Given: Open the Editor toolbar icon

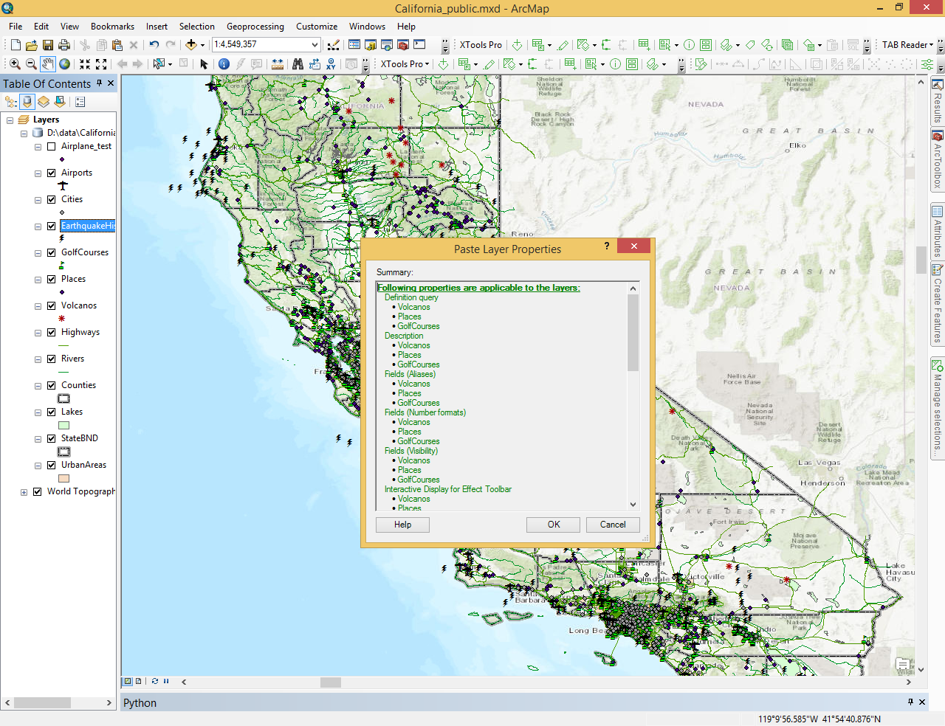Looking at the screenshot, I should coord(334,45).
